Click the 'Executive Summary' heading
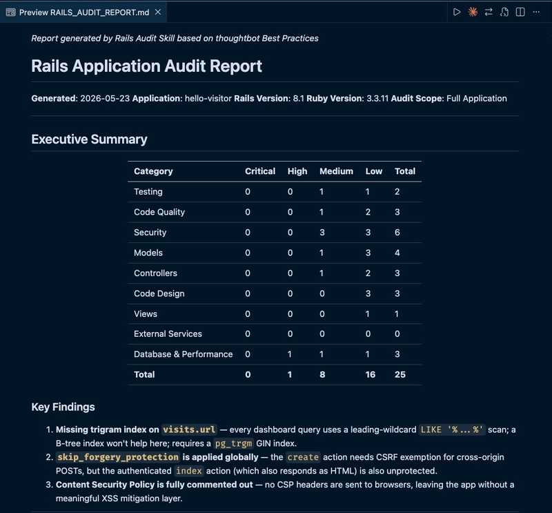The image size is (552, 513). coord(89,139)
